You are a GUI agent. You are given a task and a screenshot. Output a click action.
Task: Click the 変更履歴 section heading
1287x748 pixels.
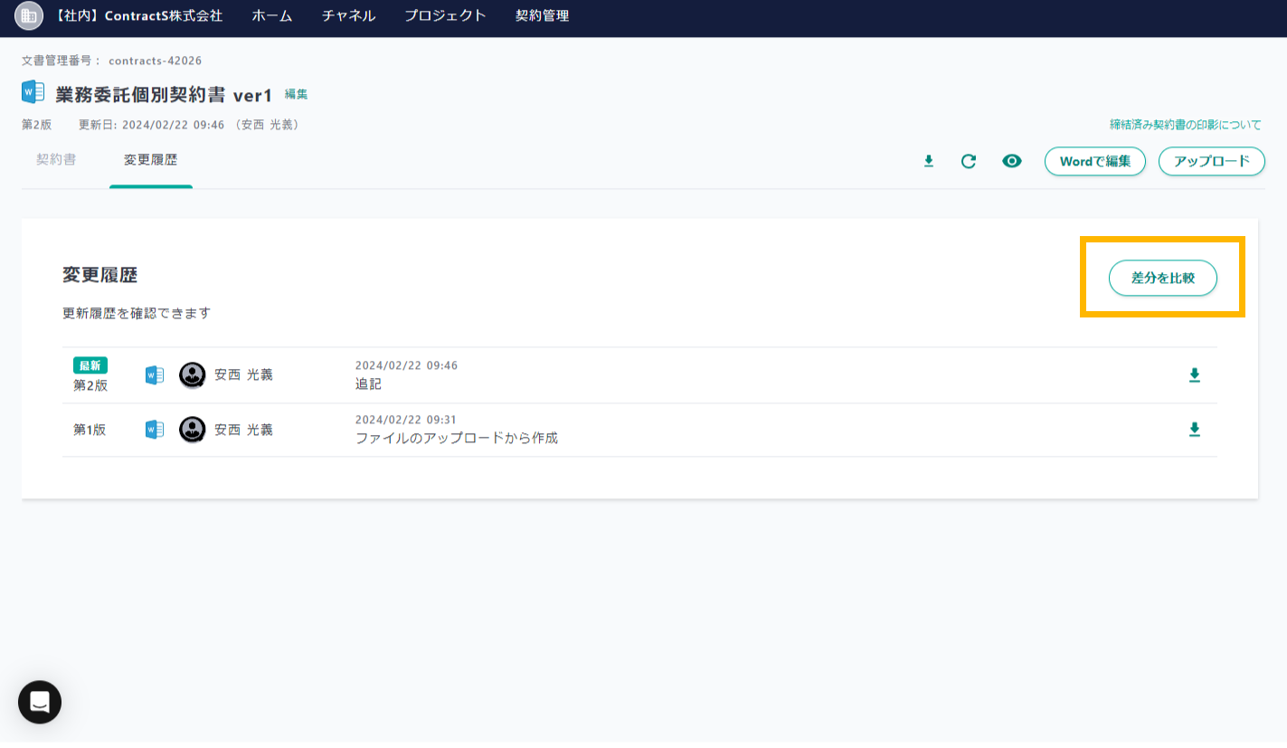(x=99, y=275)
